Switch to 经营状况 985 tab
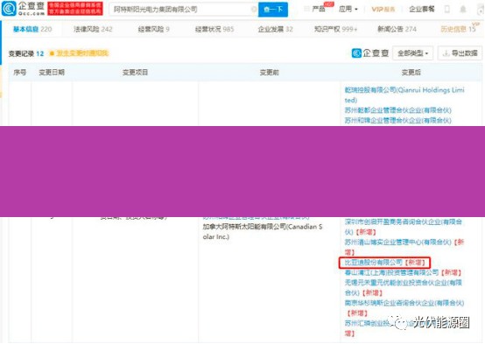 [214, 29]
